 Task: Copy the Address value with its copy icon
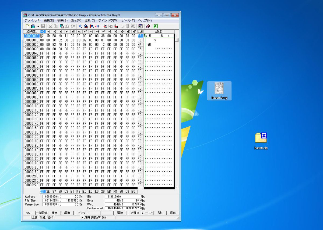pyautogui.click(x=80, y=197)
